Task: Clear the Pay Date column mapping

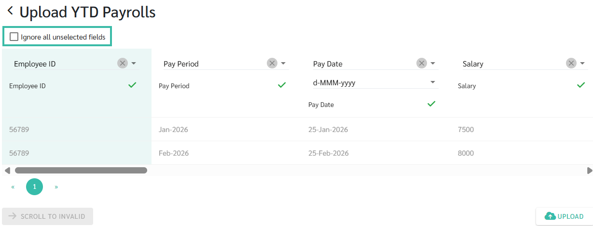Action: [422, 63]
